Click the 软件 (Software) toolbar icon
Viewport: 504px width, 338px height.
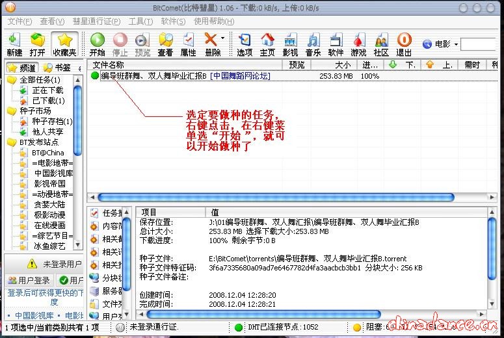tap(336, 44)
